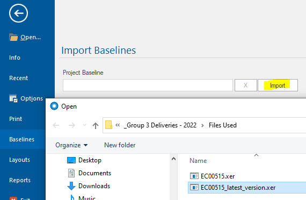Viewport: 306px width, 200px height.
Task: Select the EC00515.xer file name
Action: (x=217, y=176)
